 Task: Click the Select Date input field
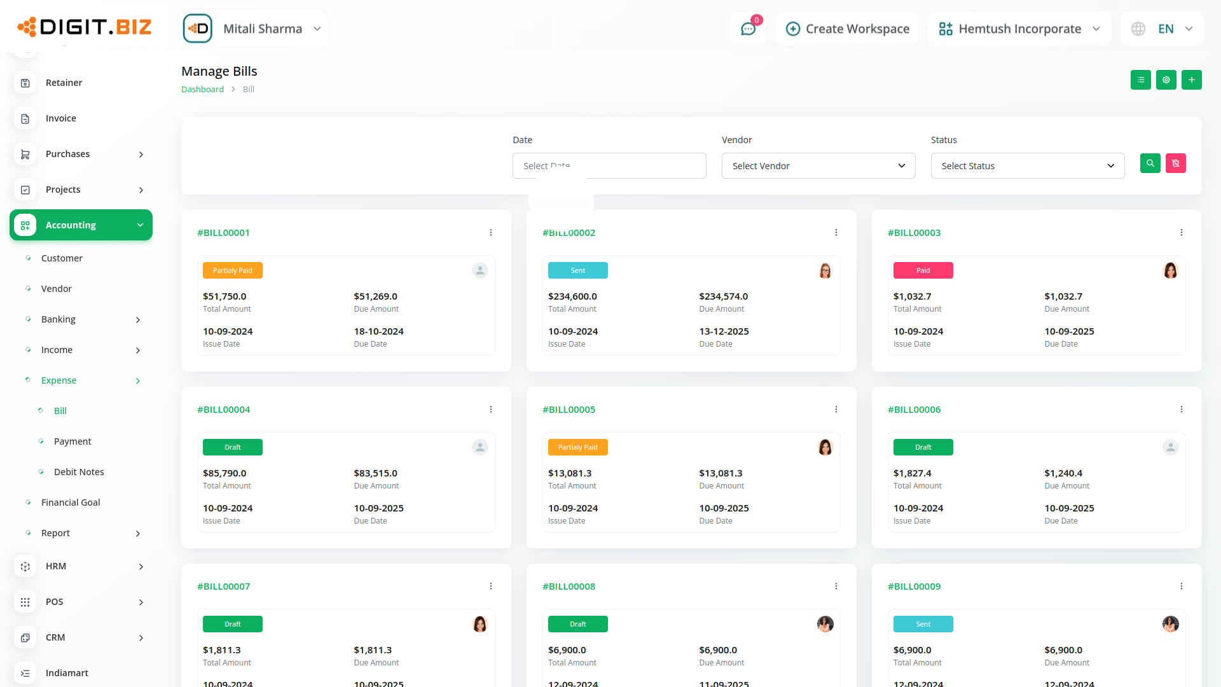click(609, 166)
